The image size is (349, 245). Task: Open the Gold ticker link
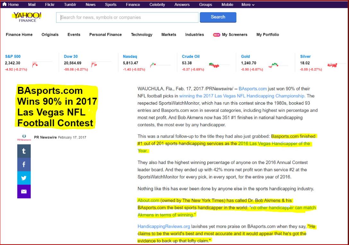(x=245, y=56)
